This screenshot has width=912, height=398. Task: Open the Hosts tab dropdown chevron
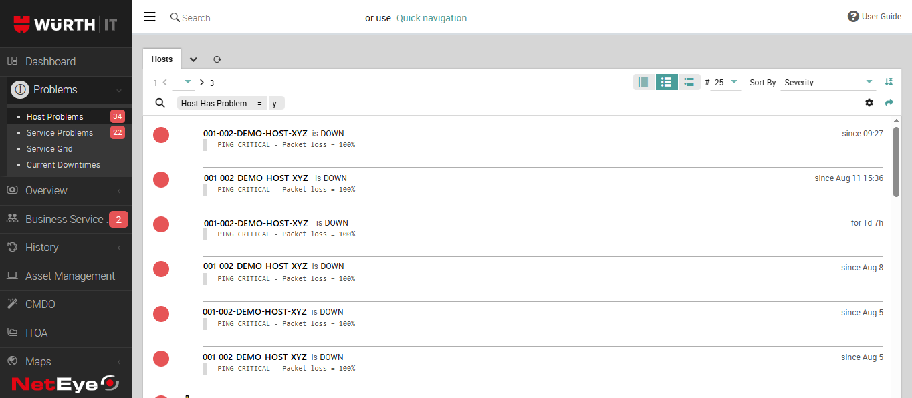[x=193, y=59]
